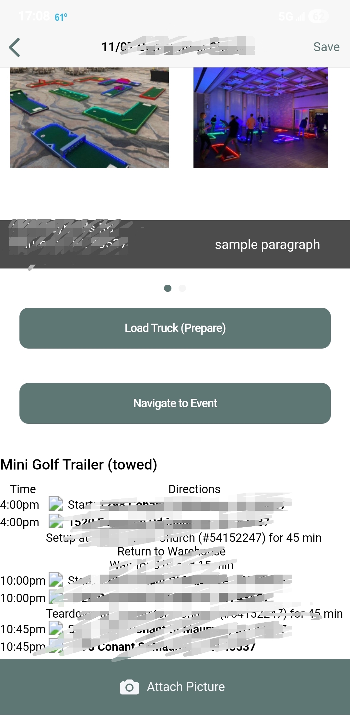This screenshot has height=715, width=350.
Task: Open the daytime mini golf course photo
Action: 89,117
